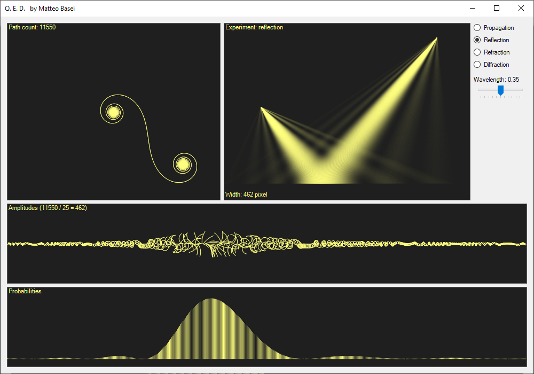The height and width of the screenshot is (374, 534).
Task: Select the Propagation radio button
Action: (493, 28)
